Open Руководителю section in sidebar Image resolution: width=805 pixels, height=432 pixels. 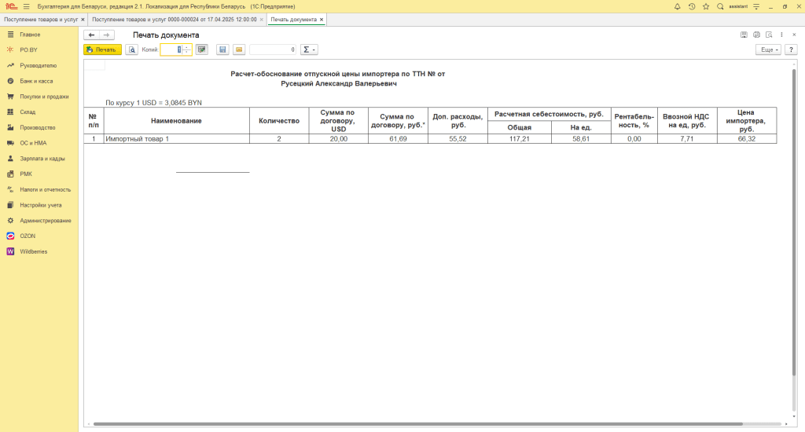click(x=39, y=66)
